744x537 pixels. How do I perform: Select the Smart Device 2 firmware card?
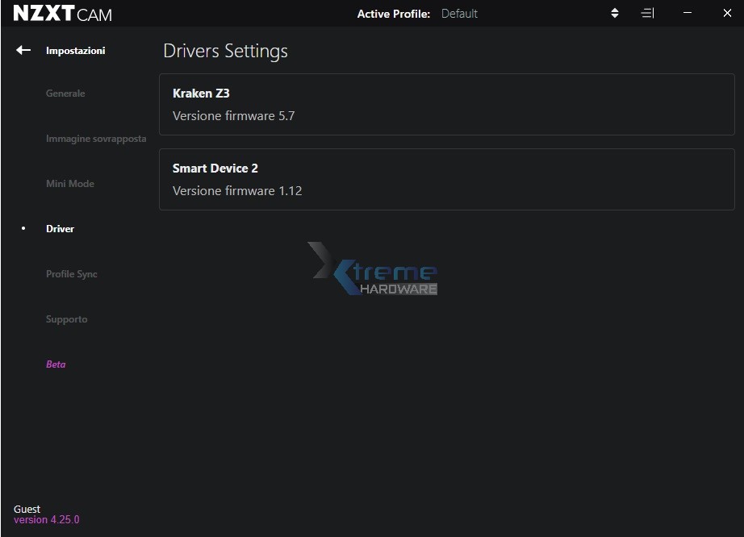(446, 179)
